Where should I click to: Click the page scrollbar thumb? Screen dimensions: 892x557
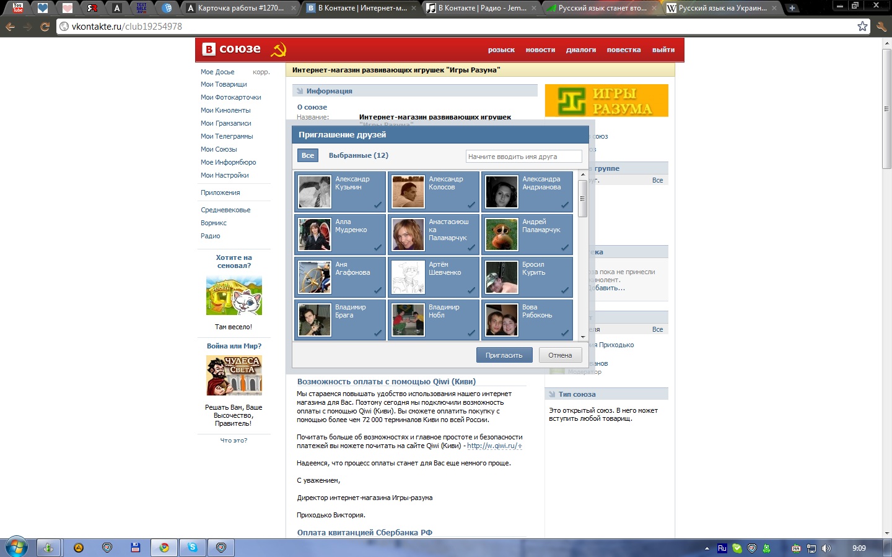pos(886,108)
